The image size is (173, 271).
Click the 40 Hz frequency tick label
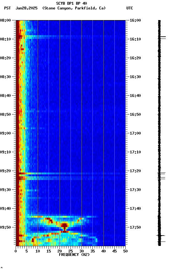[103, 251]
